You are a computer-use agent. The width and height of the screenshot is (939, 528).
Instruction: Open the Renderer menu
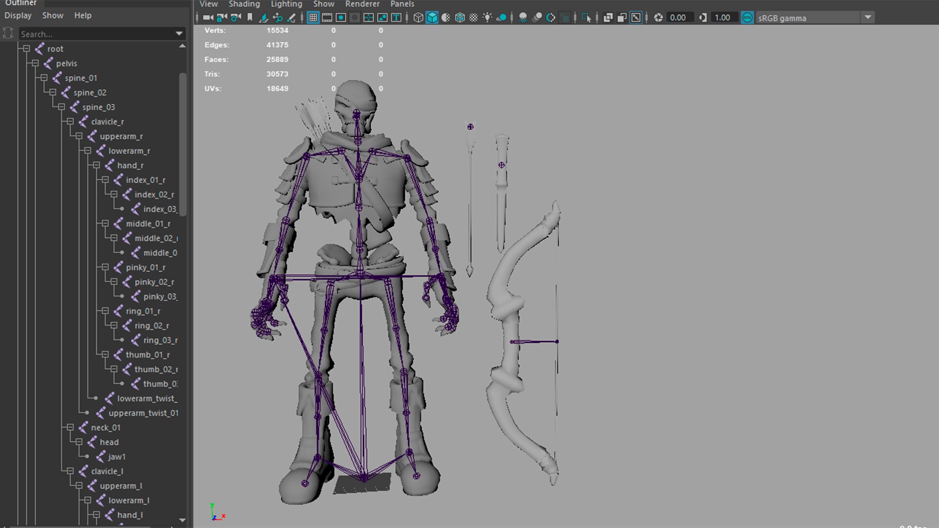[x=362, y=4]
